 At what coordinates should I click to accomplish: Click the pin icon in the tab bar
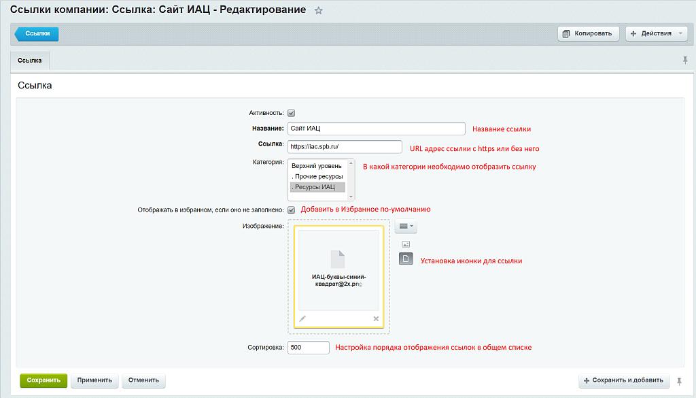click(x=685, y=61)
